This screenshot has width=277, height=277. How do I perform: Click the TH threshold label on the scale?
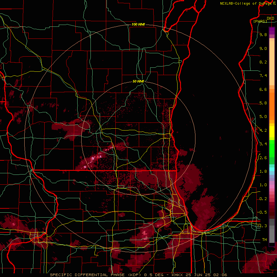264,240
